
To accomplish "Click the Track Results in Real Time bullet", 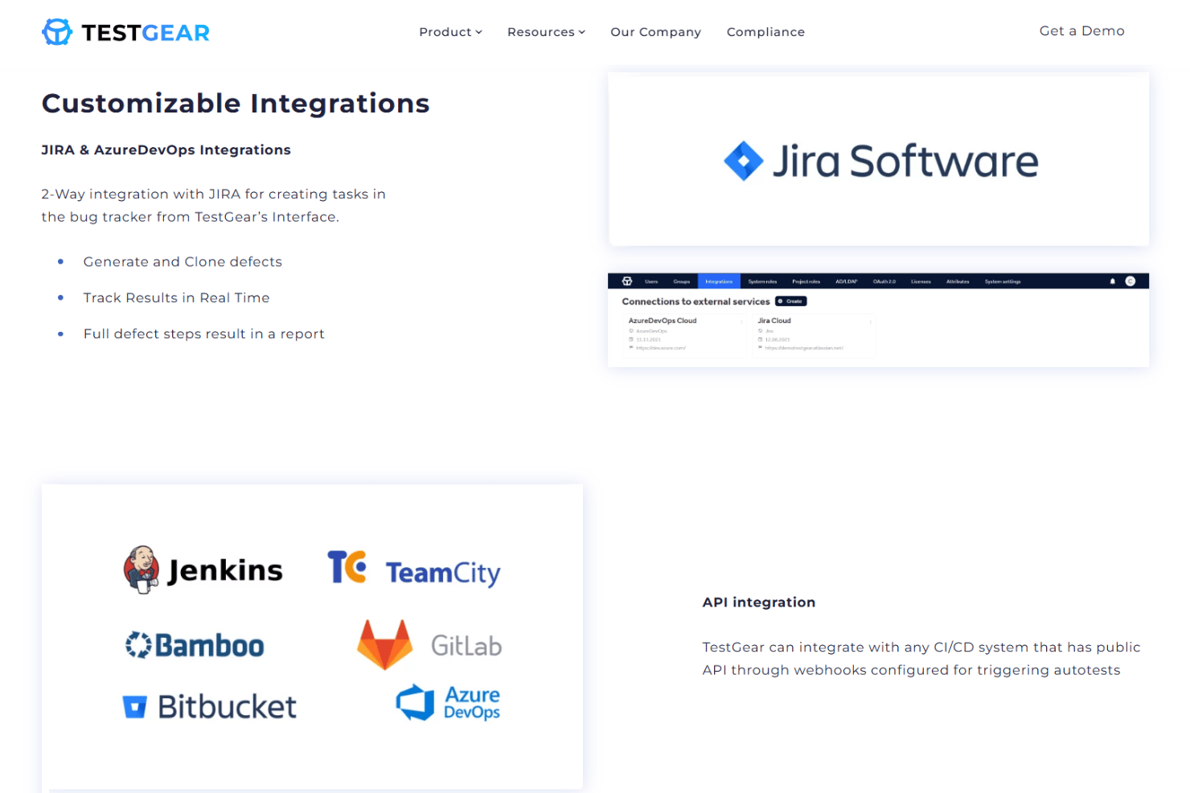I will click(176, 298).
